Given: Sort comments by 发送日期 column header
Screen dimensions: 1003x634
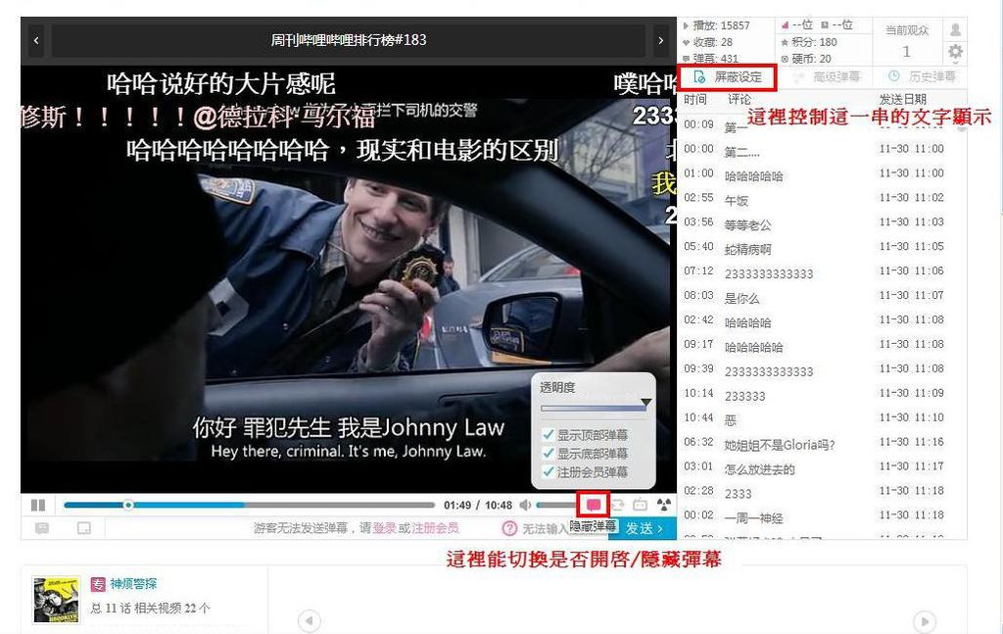Looking at the screenshot, I should click(902, 99).
